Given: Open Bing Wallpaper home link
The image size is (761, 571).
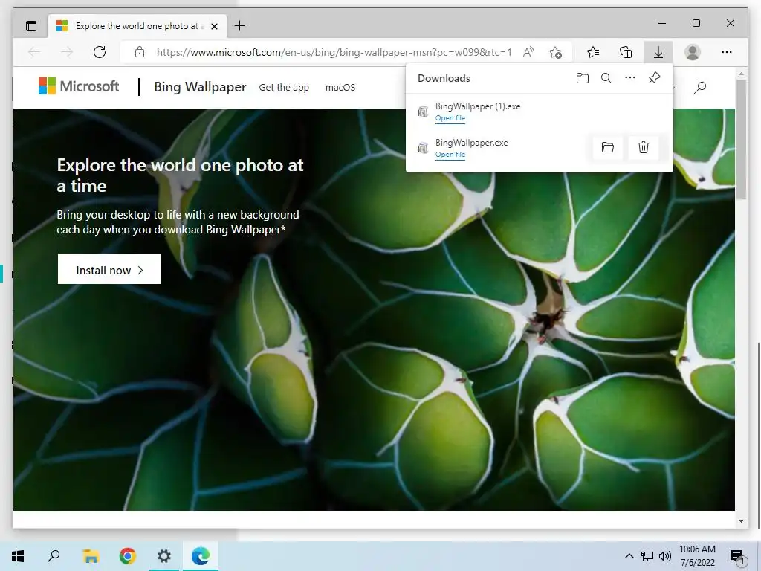Looking at the screenshot, I should [200, 87].
